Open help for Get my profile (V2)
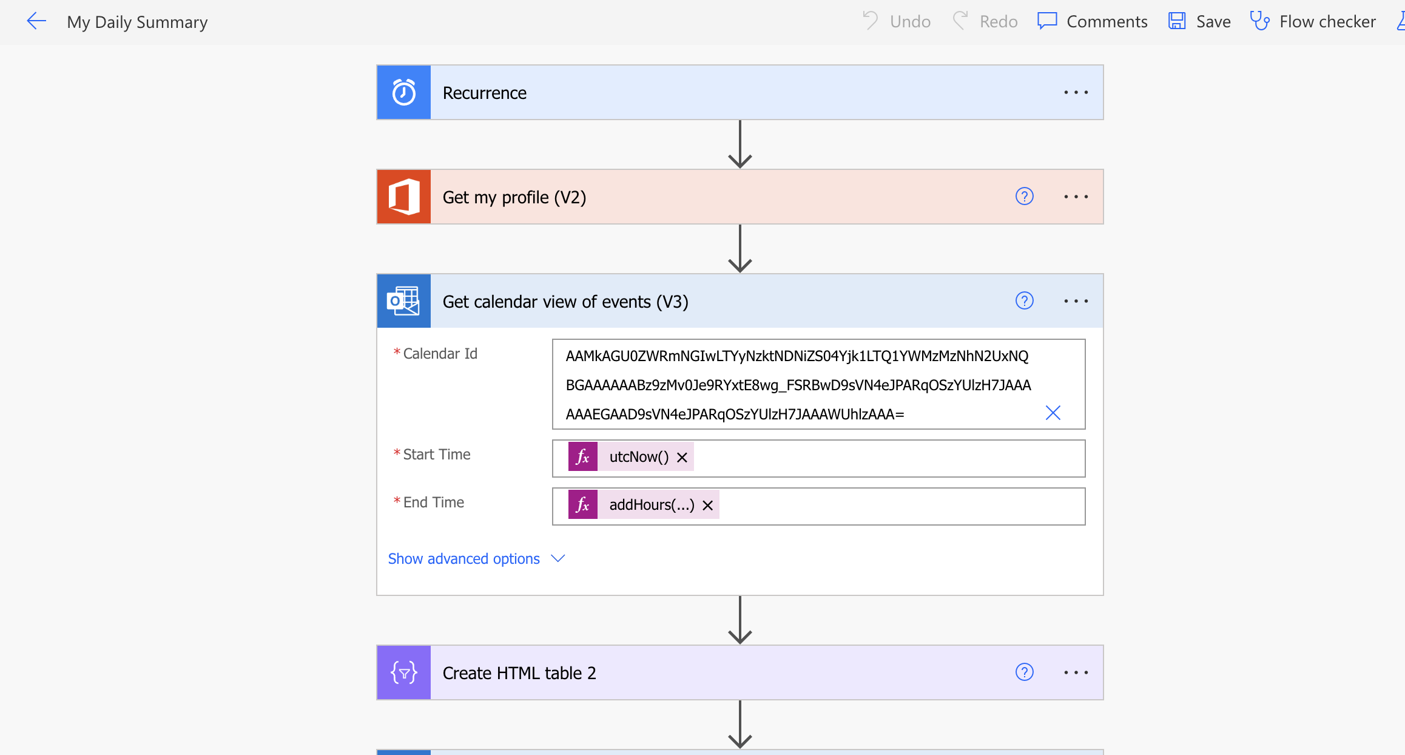The width and height of the screenshot is (1405, 755). (1024, 196)
